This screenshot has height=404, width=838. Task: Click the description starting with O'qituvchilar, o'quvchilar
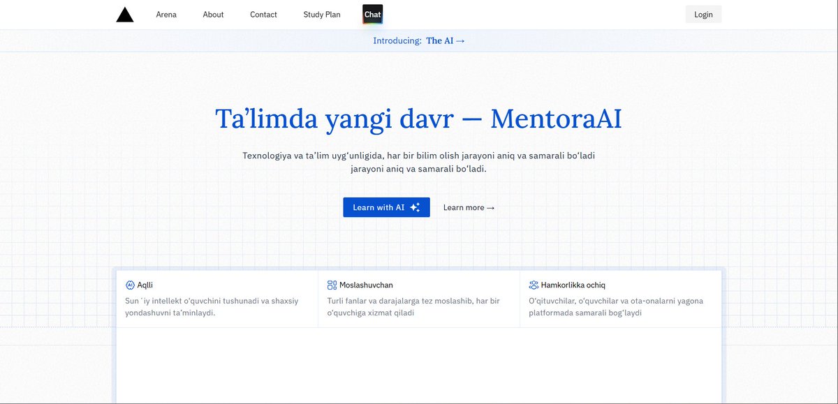tap(616, 307)
